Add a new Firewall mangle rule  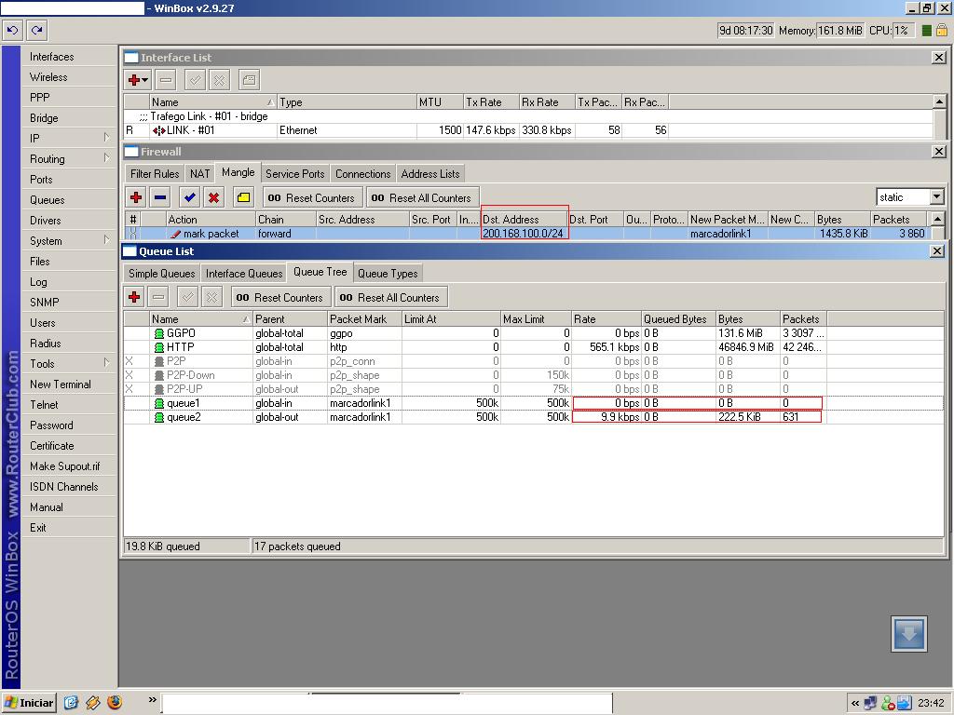[136, 197]
